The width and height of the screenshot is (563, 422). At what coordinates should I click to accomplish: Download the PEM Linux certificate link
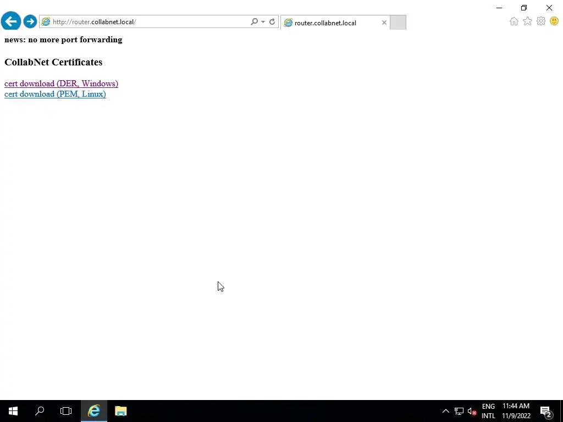pyautogui.click(x=55, y=94)
